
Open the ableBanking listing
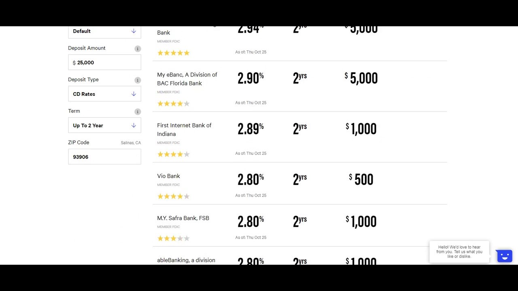pyautogui.click(x=186, y=260)
